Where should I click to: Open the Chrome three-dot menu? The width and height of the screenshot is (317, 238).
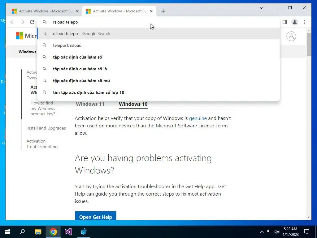(x=305, y=22)
